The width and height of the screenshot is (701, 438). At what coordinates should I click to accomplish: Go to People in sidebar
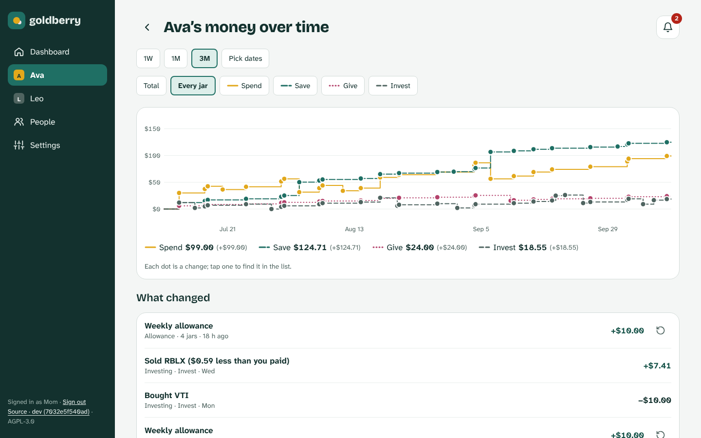57,122
